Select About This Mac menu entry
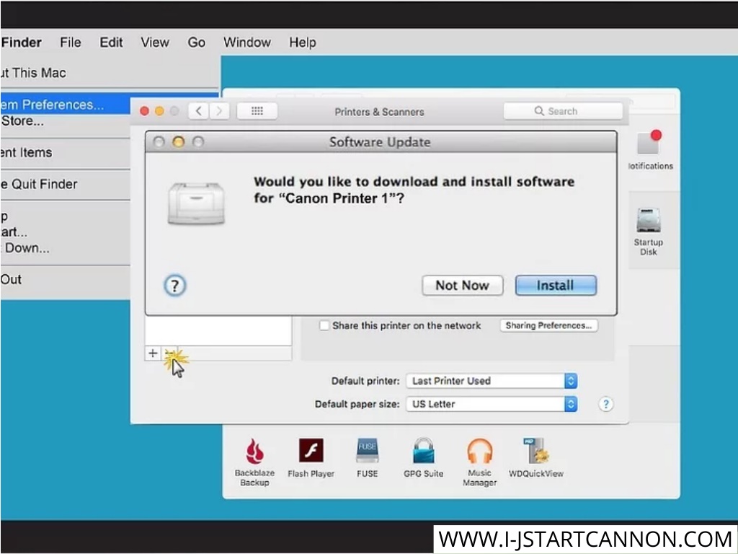Image resolution: width=738 pixels, height=554 pixels. 110,73
